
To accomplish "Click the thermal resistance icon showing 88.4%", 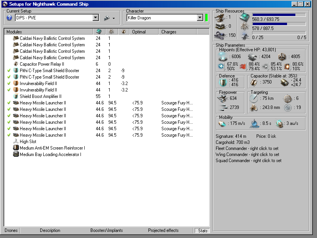I will pyautogui.click(x=243, y=66).
